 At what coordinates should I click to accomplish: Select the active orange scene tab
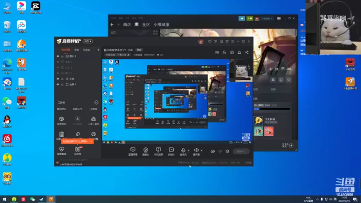click(x=65, y=50)
